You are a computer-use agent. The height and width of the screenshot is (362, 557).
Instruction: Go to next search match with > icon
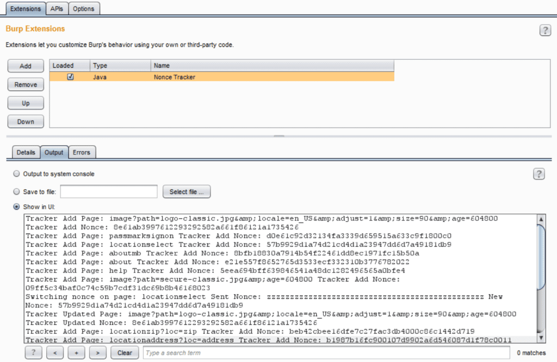click(x=97, y=352)
